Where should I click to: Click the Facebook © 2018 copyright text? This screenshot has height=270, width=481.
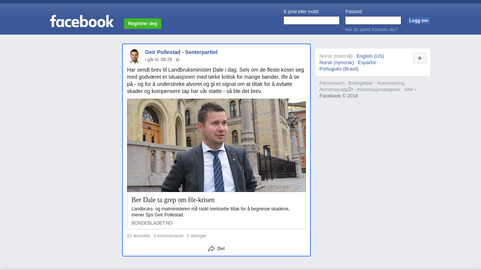coord(339,96)
